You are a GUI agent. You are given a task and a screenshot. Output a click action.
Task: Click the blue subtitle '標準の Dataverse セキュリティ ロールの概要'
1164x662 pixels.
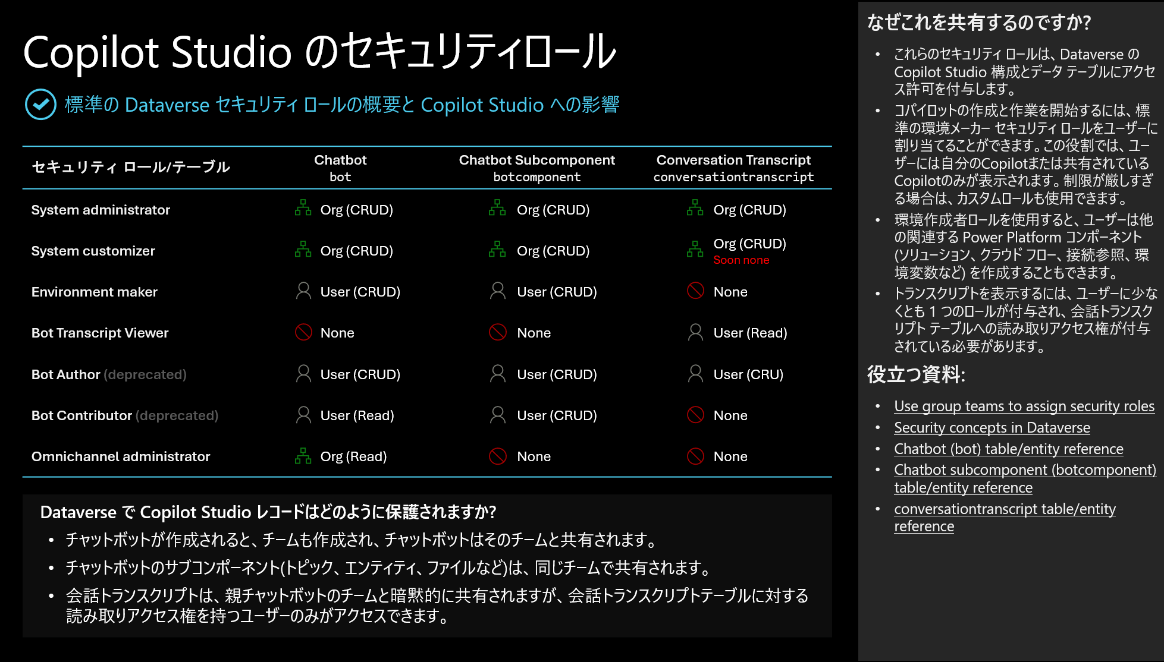click(x=233, y=105)
